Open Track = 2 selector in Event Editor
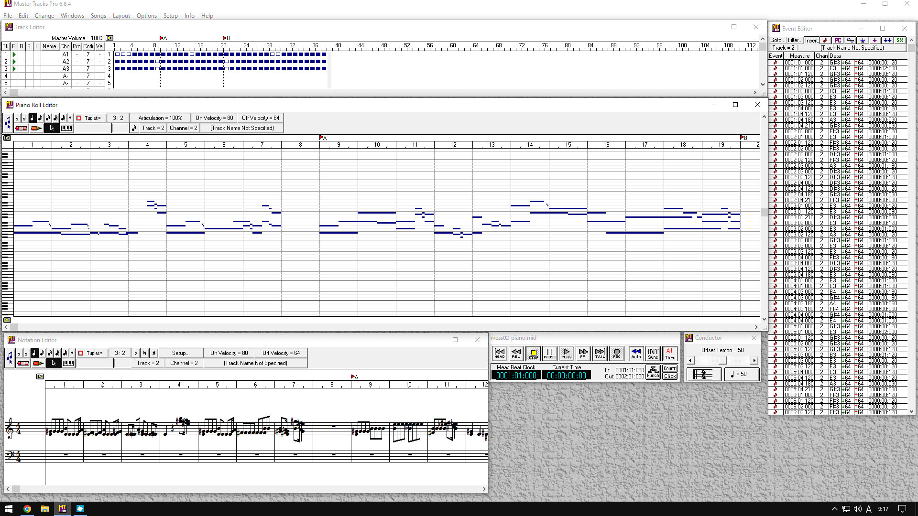The height and width of the screenshot is (516, 918). point(783,48)
